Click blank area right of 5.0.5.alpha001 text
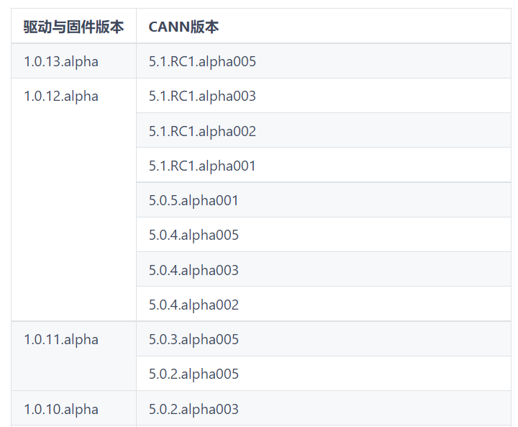The width and height of the screenshot is (518, 427). point(374,200)
